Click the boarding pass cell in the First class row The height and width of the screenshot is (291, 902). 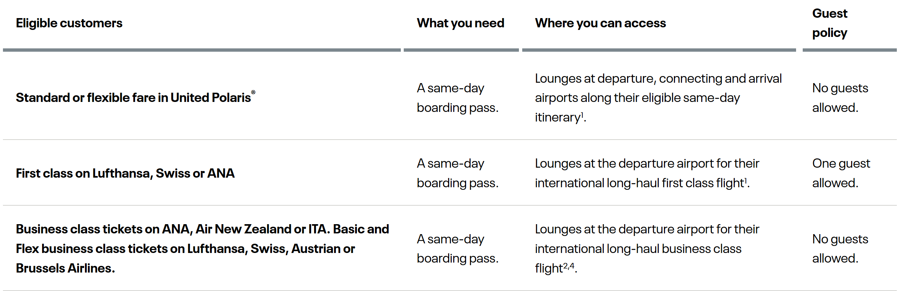(457, 173)
